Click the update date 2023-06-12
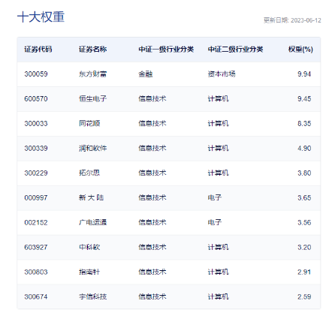Image resolution: width=329 pixels, height=316 pixels. click(x=306, y=20)
